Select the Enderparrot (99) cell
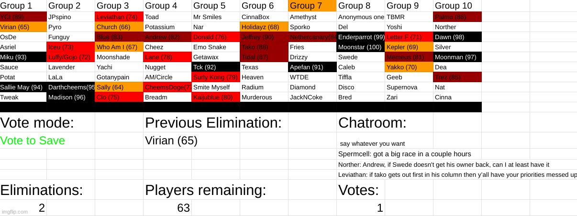577x216 pixels. click(361, 37)
